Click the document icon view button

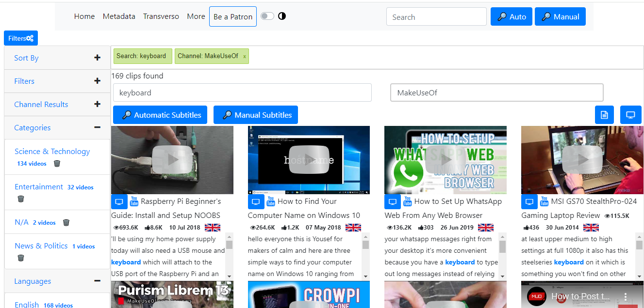[604, 115]
